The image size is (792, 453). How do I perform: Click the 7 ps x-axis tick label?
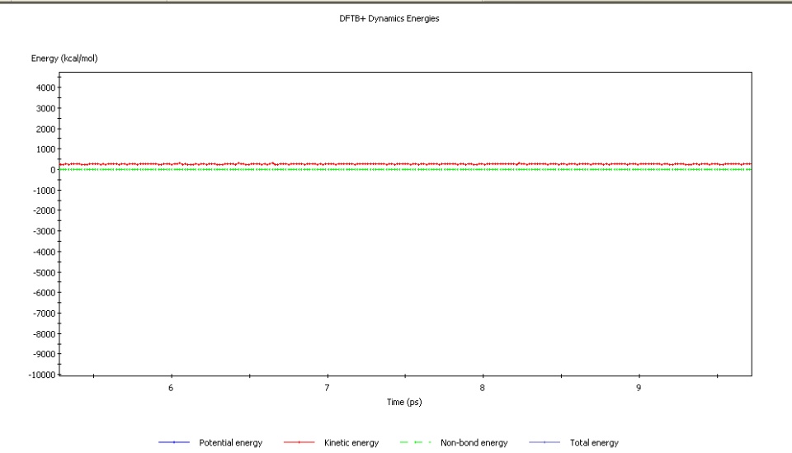pos(328,388)
